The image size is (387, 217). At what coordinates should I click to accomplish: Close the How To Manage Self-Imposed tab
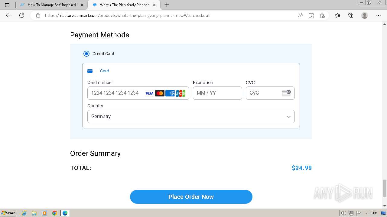(x=82, y=5)
